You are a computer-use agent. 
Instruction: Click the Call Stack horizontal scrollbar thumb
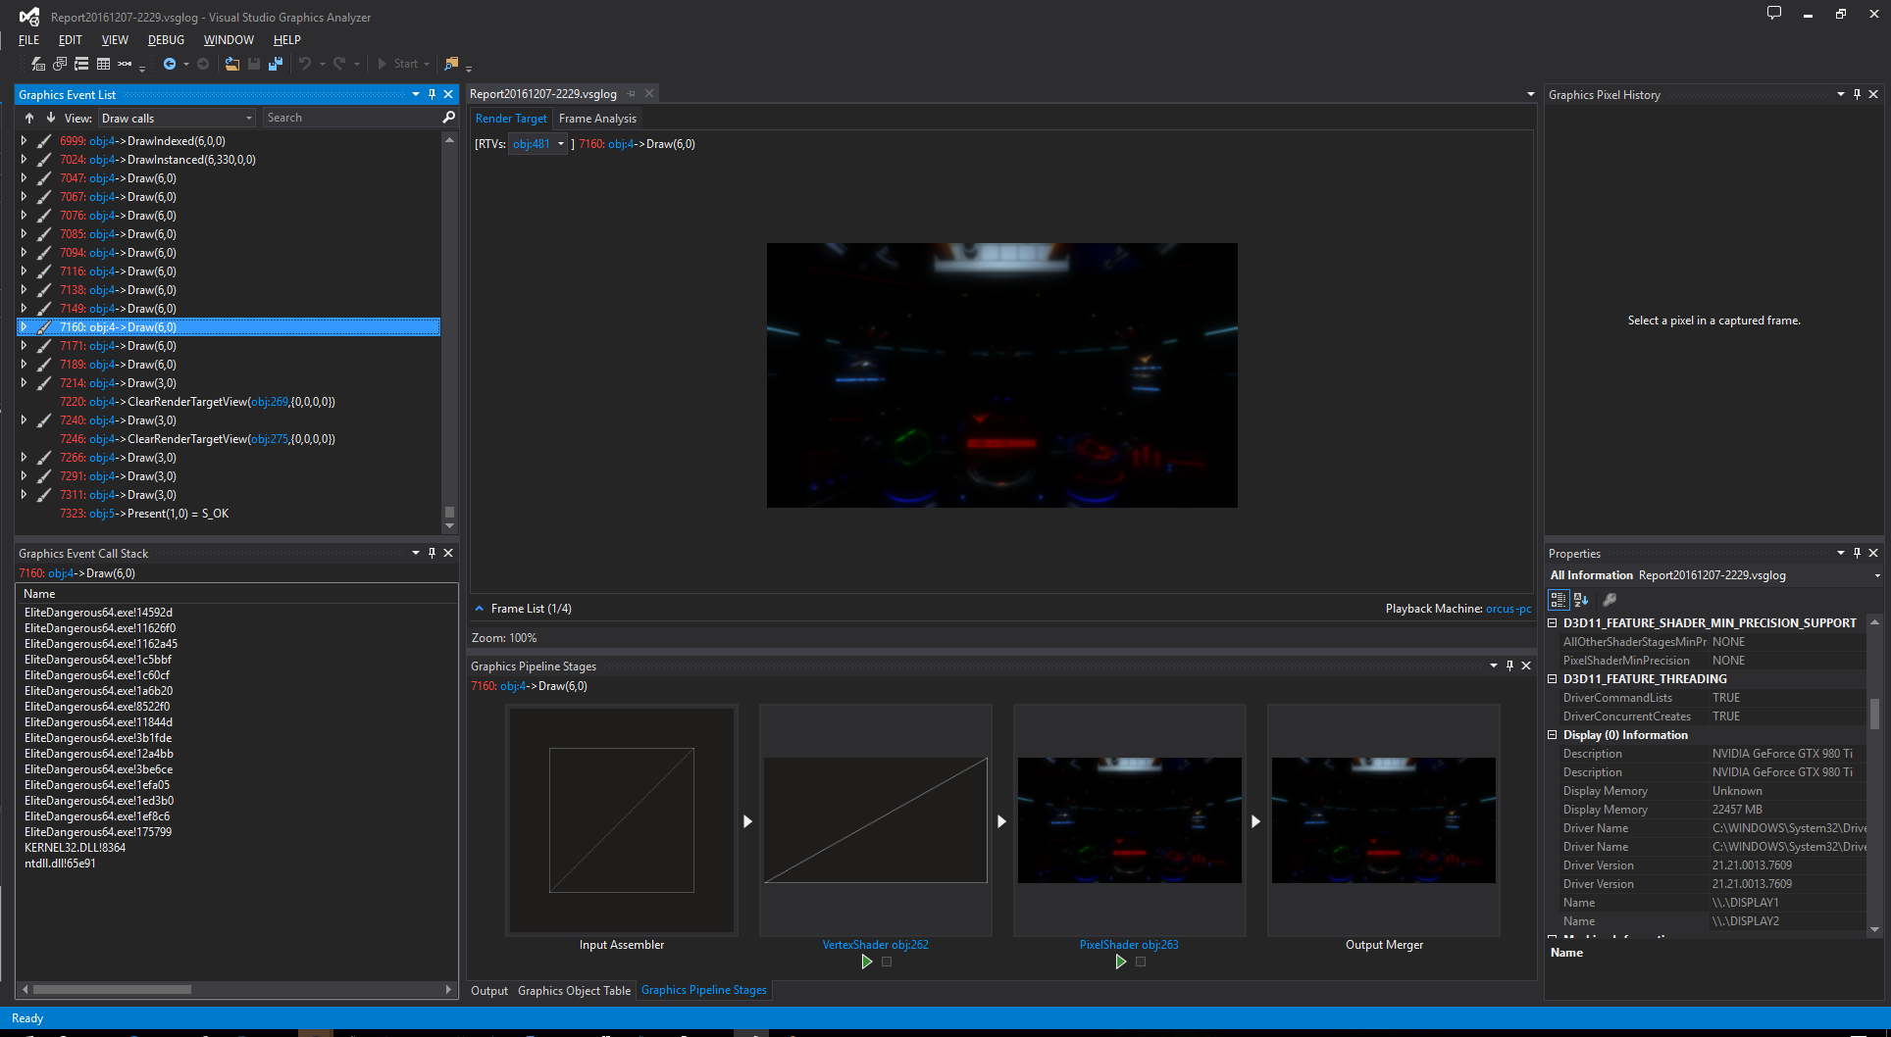tap(112, 990)
